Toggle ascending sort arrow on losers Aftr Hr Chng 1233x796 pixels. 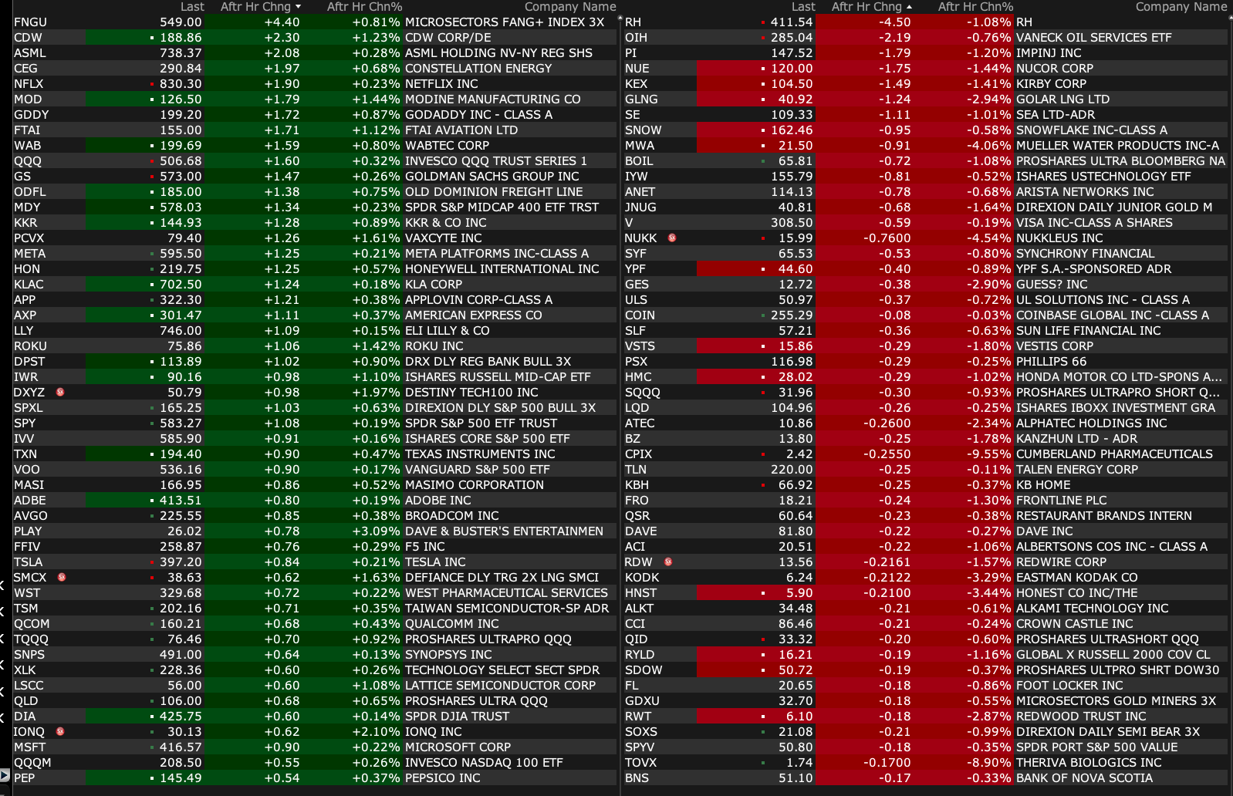[x=909, y=7]
